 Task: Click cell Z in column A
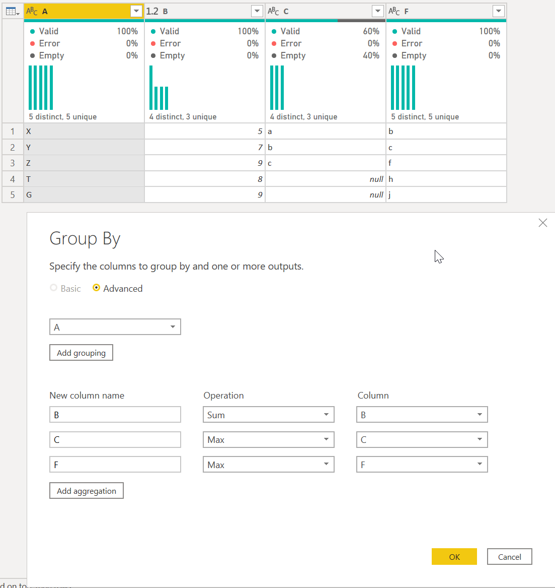coord(84,163)
